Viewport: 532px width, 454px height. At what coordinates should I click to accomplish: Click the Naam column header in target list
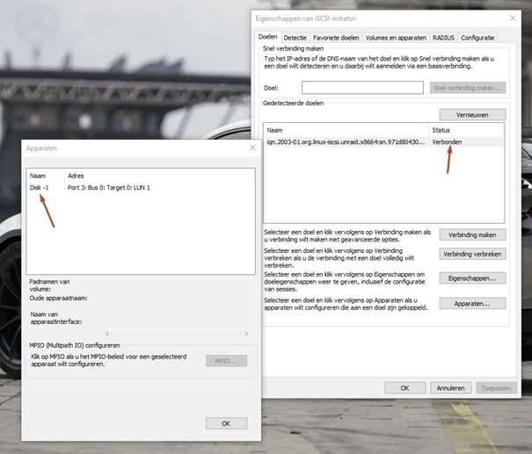pos(346,130)
